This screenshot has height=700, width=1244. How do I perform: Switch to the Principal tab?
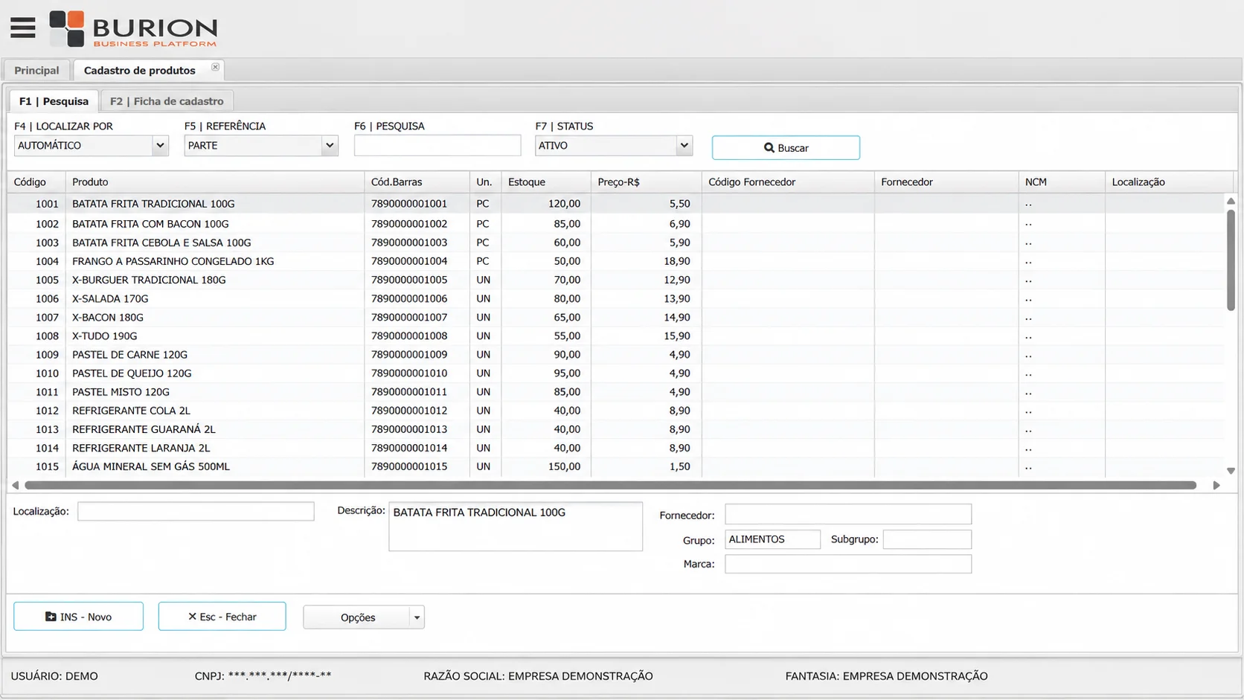tap(36, 71)
